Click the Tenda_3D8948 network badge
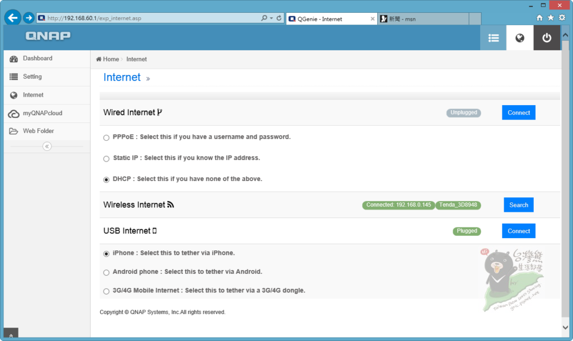The image size is (573, 341). (458, 205)
